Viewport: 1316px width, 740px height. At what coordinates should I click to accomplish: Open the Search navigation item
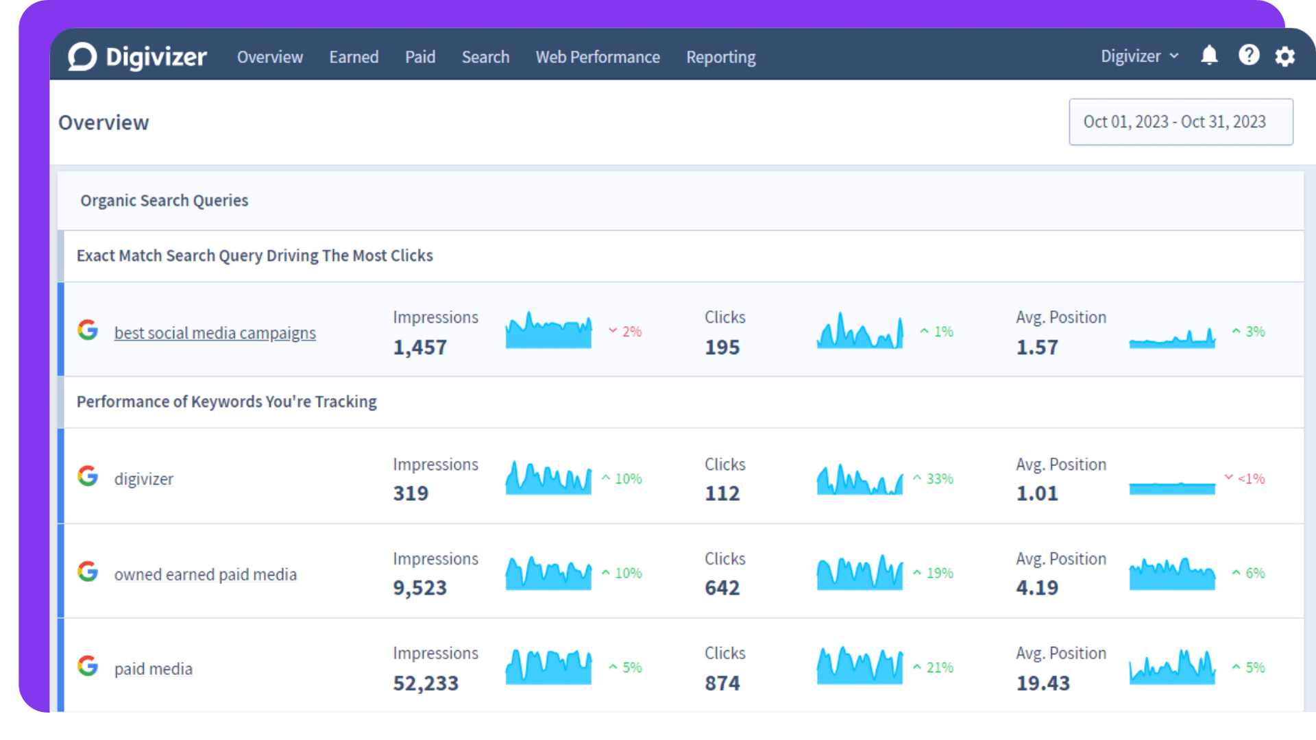tap(485, 57)
